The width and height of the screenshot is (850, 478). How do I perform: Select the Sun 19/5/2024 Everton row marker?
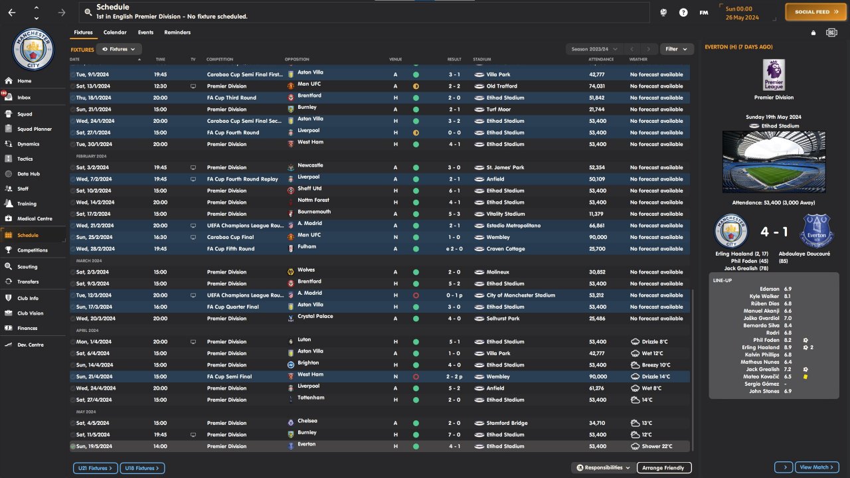pyautogui.click(x=73, y=446)
